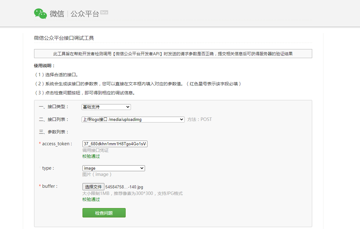Click the WeChat logo icon
360x229 pixels.
tap(40, 14)
